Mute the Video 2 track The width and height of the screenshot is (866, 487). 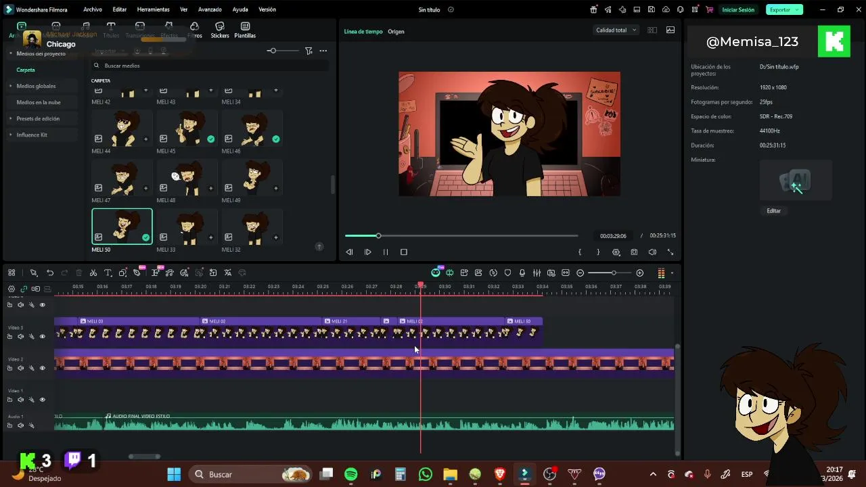tap(20, 368)
